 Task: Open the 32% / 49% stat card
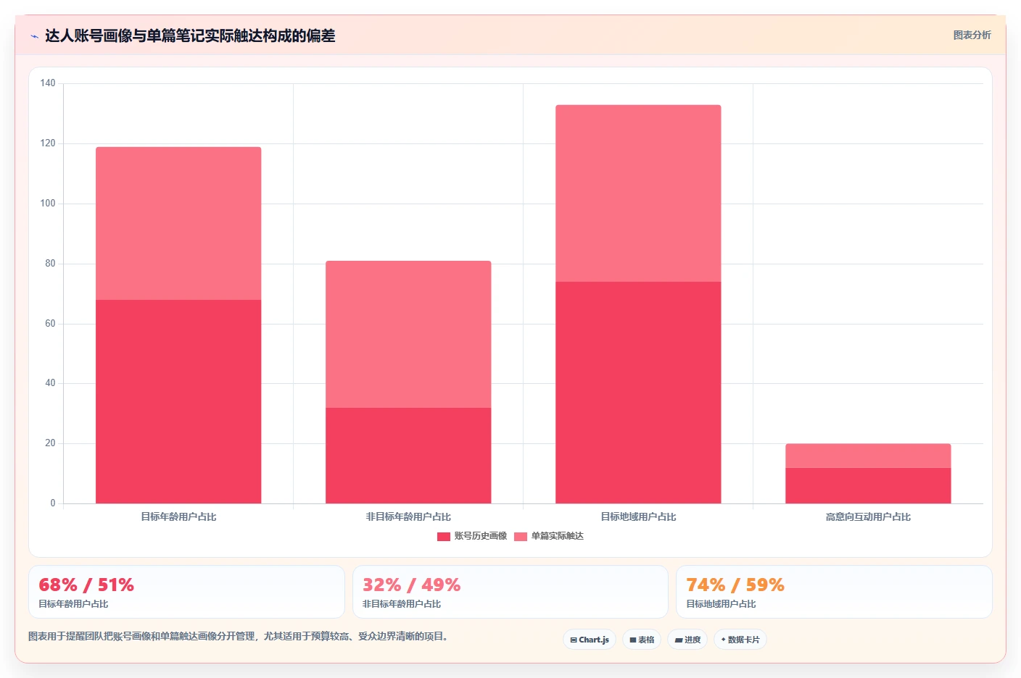(x=510, y=592)
